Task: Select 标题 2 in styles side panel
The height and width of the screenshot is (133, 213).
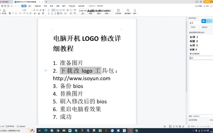Action: click(194, 41)
